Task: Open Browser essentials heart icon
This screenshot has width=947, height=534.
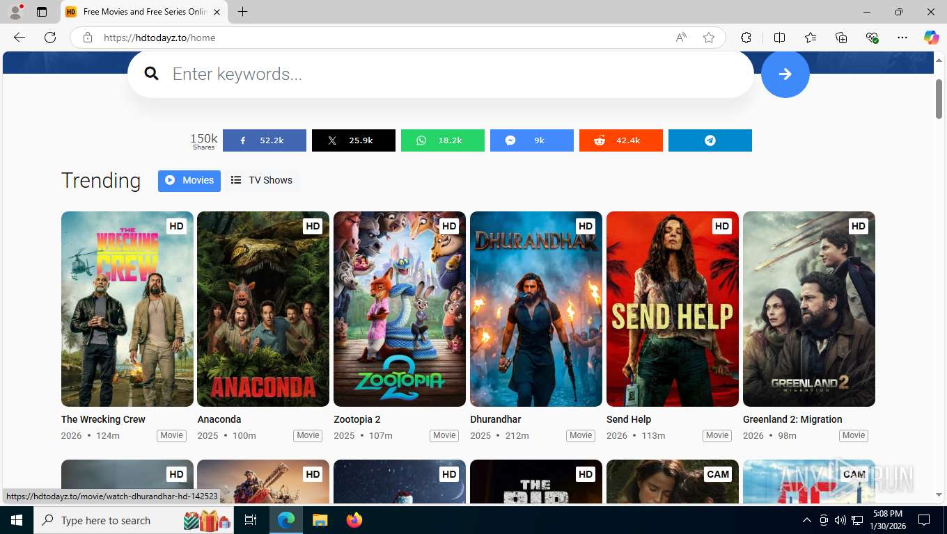Action: click(x=872, y=38)
